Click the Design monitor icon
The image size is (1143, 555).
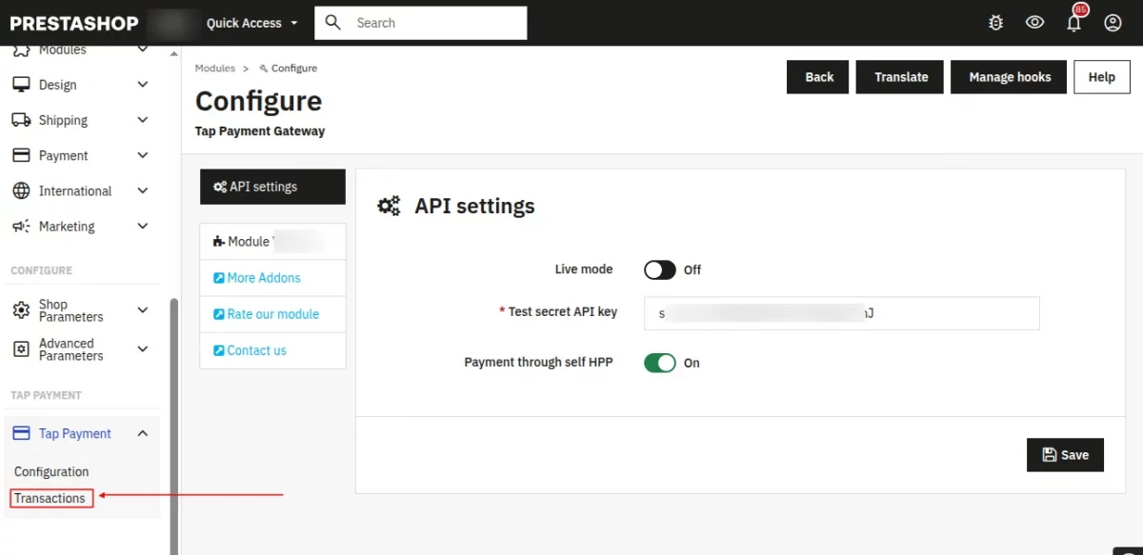[21, 85]
